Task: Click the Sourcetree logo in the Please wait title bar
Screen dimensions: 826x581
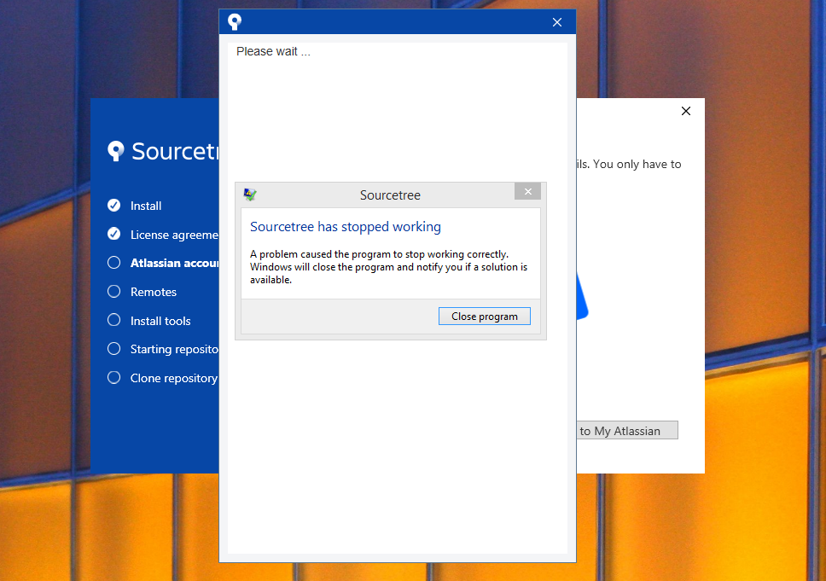Action: pos(235,21)
